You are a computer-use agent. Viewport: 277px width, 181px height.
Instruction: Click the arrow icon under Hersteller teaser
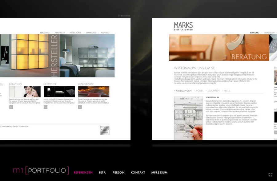[46, 107]
